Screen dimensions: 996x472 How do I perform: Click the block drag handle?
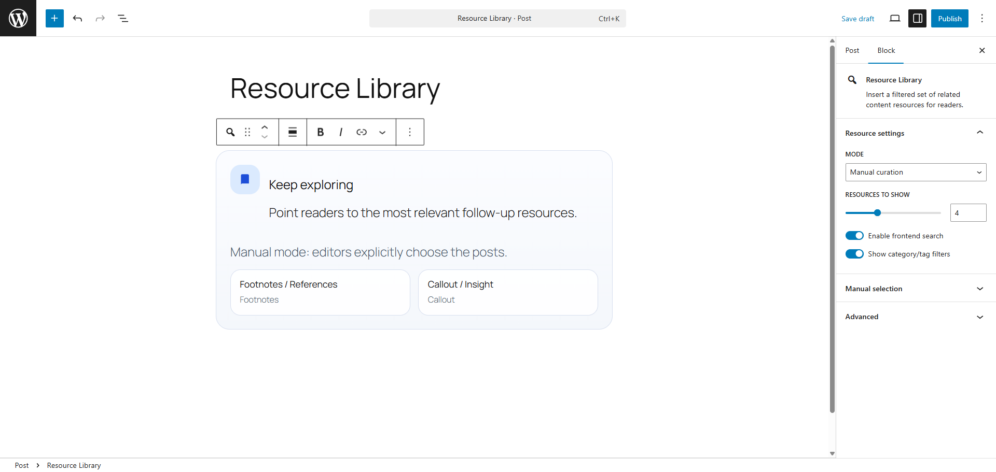[x=247, y=132]
